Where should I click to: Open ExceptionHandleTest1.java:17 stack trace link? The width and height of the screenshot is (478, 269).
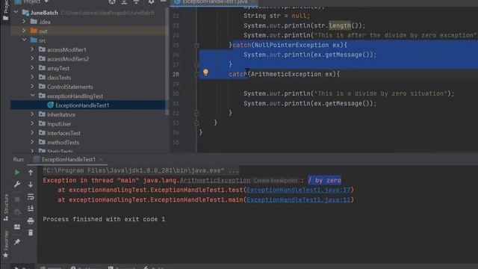(x=299, y=190)
